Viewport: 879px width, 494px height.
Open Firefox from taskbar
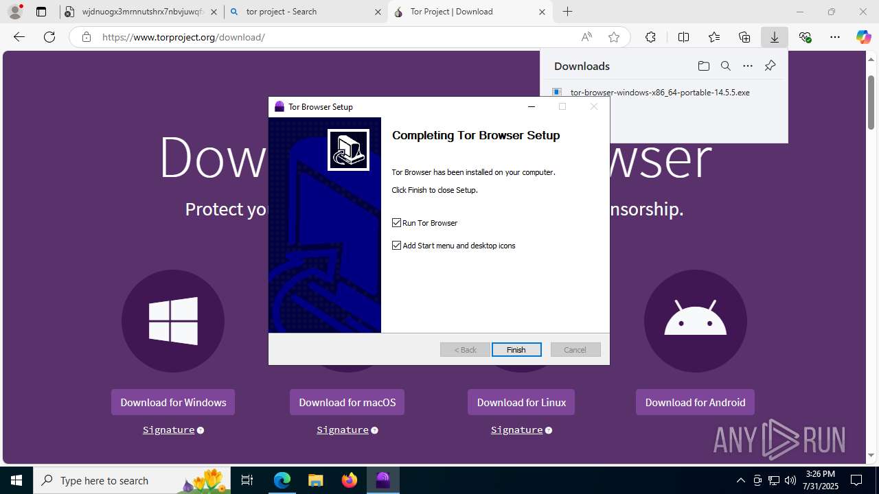(350, 480)
